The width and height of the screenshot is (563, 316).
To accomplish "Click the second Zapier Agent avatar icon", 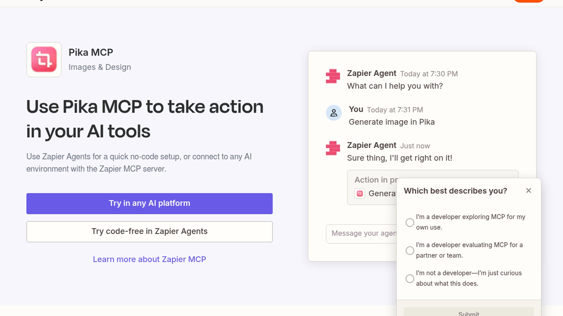I will point(333,148).
